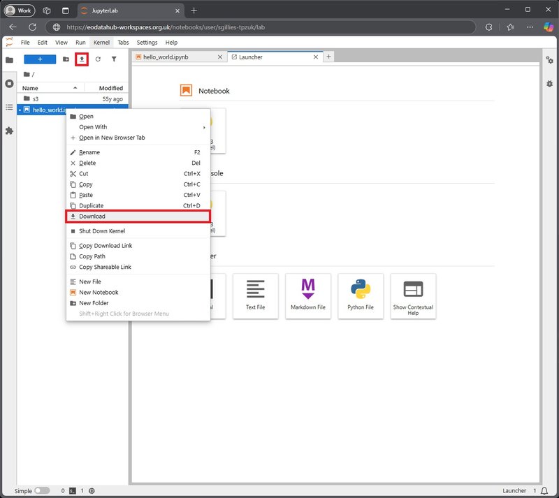Choose Copy Shareable Link in context menu
Viewport: 559px width, 498px height.
[x=105, y=267]
